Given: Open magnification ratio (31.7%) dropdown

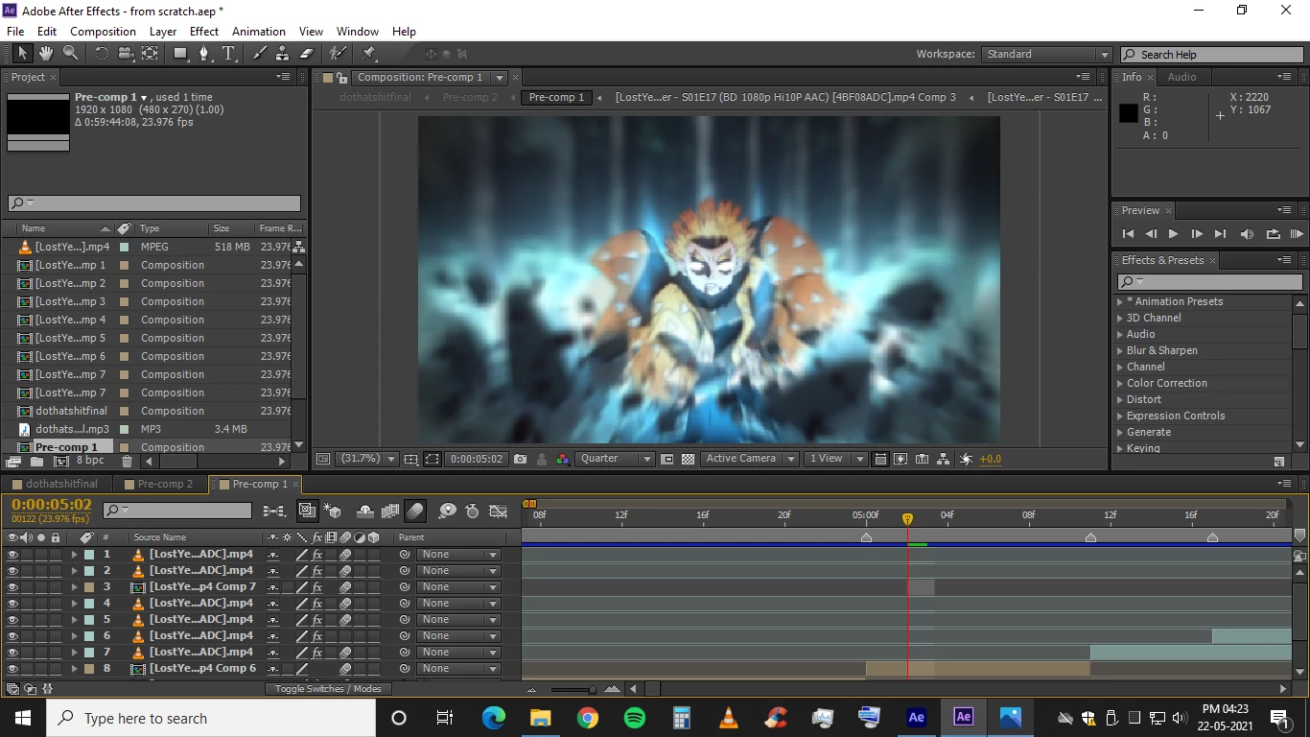Looking at the screenshot, I should (367, 459).
